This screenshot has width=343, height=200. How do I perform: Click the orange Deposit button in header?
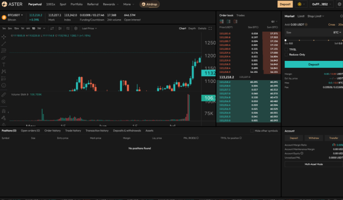(285, 4)
